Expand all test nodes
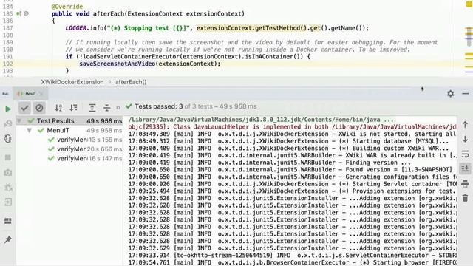Screen dimensions: 473x266 coord(92,108)
